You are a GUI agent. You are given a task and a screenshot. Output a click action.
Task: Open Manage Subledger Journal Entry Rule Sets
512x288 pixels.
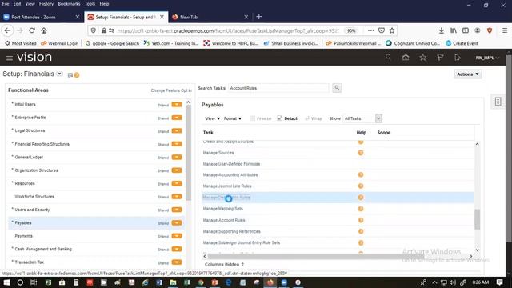click(x=242, y=243)
